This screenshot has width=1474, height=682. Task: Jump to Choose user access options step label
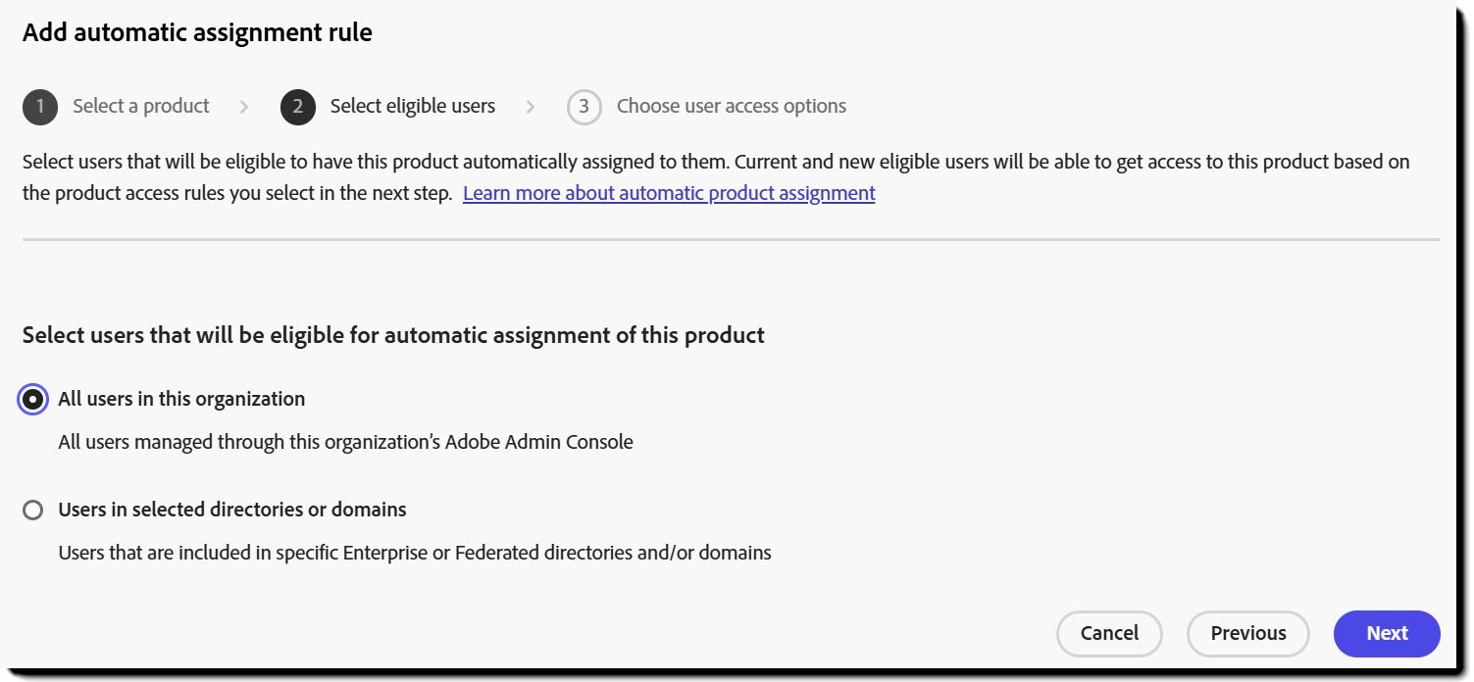click(731, 106)
